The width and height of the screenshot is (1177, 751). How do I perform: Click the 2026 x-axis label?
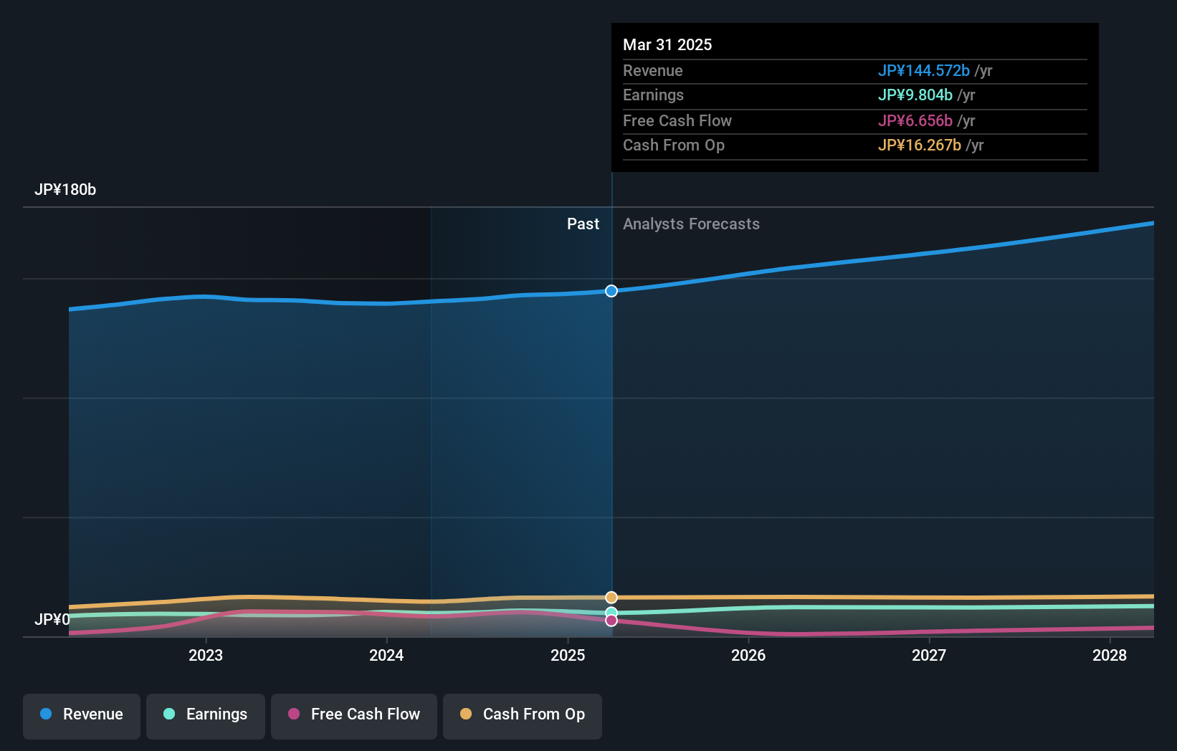[748, 655]
